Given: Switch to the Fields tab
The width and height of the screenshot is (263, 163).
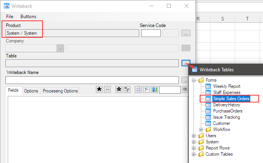Looking at the screenshot, I should (x=13, y=90).
